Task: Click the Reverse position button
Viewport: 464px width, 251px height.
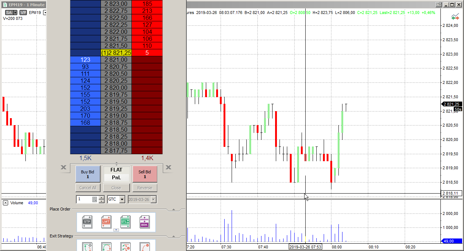Action: tap(145, 188)
